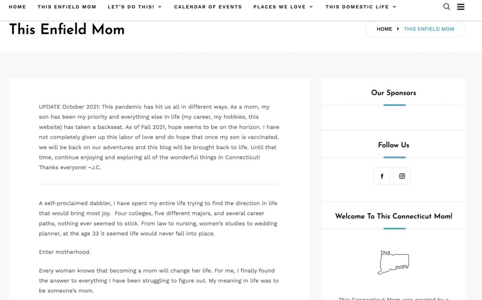Click the Follow Us widget heading
The height and width of the screenshot is (300, 482).
[394, 145]
